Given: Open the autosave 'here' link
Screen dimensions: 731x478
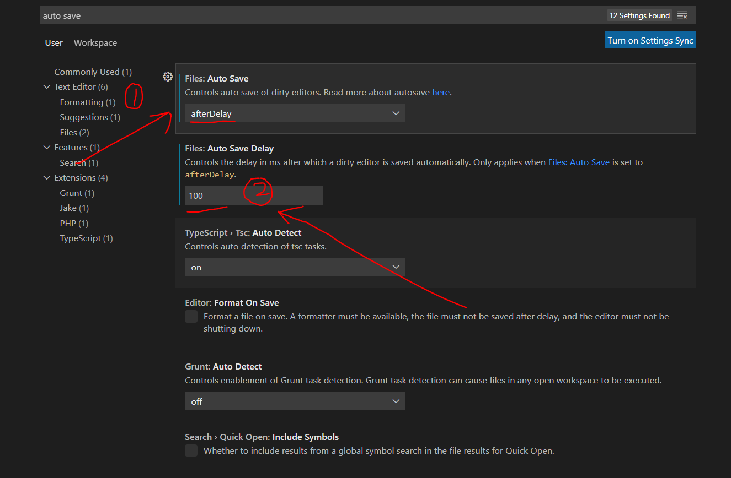Looking at the screenshot, I should point(441,92).
